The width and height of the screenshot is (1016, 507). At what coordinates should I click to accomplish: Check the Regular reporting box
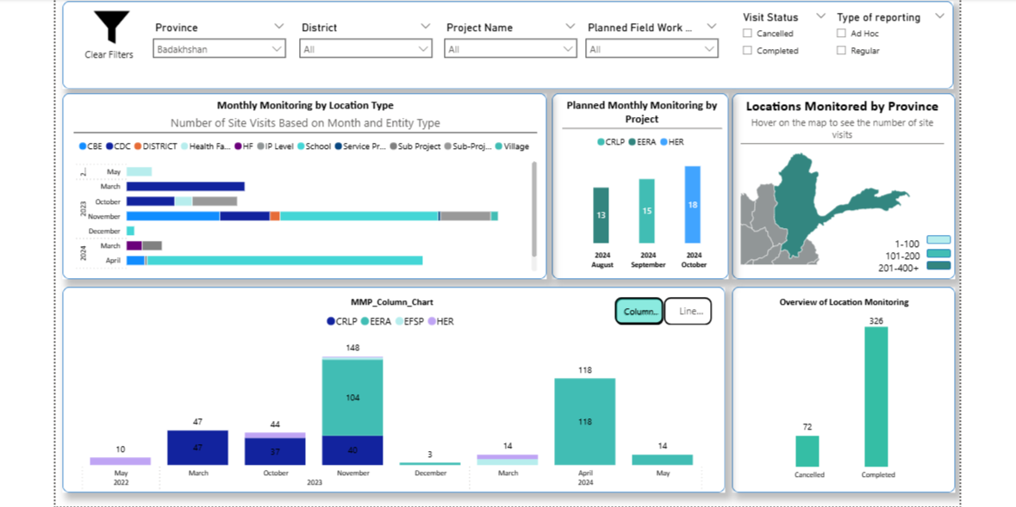click(841, 51)
